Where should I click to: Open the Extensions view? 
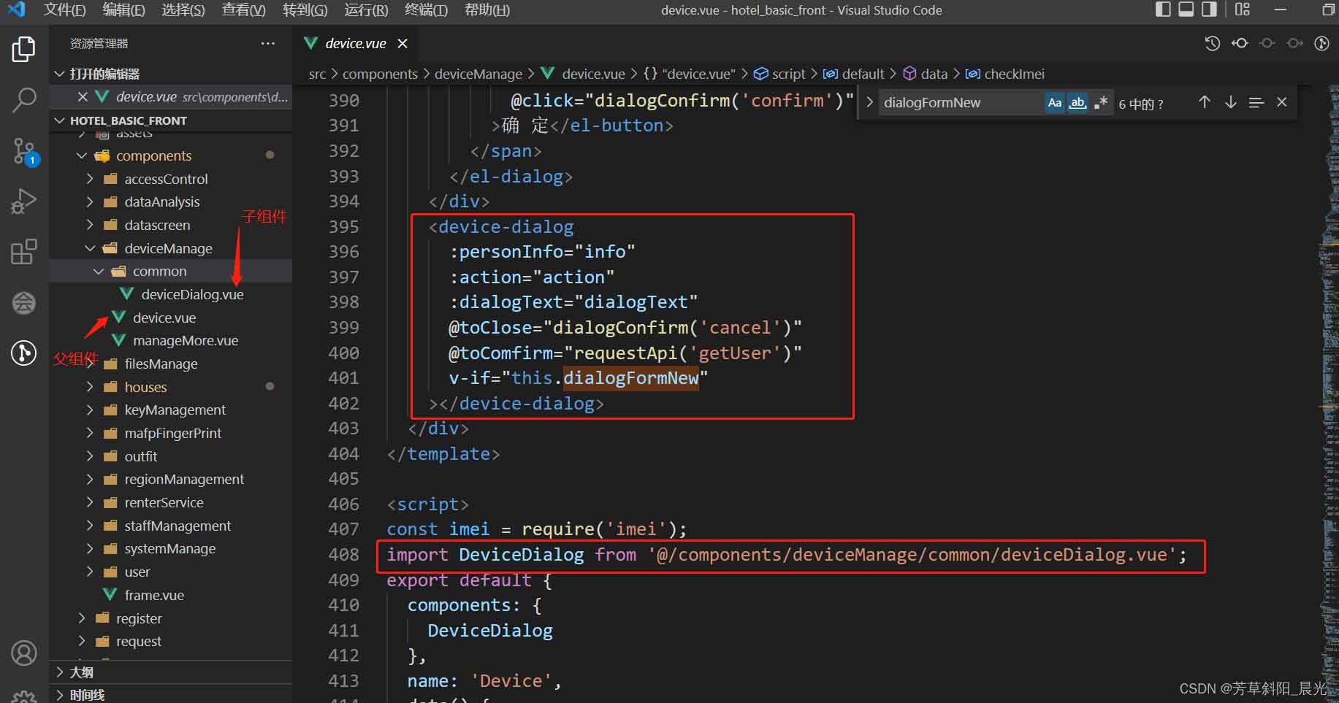pos(23,252)
